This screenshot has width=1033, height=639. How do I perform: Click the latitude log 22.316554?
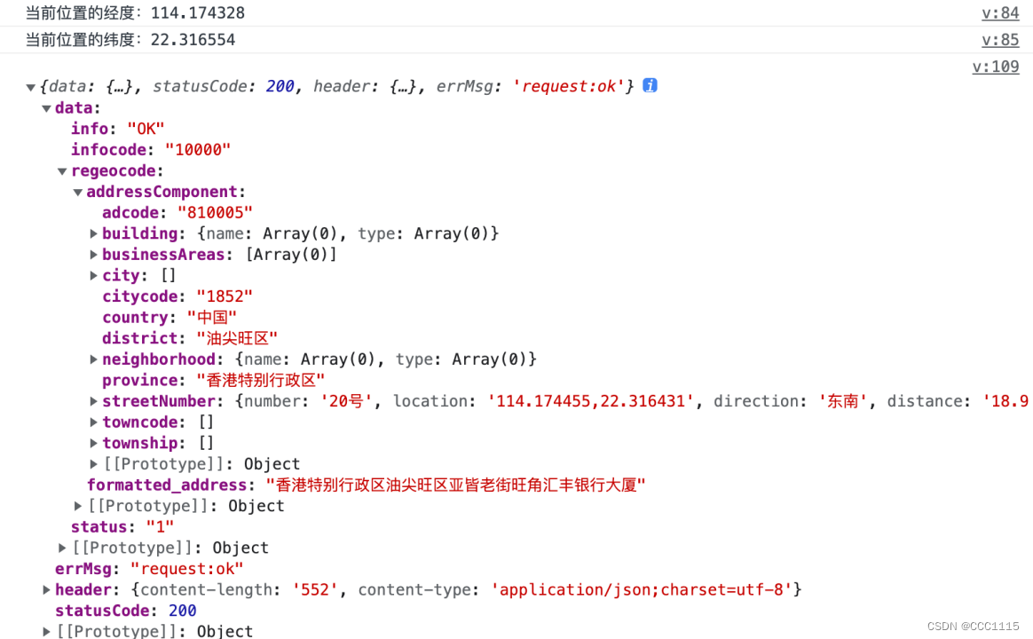click(193, 40)
